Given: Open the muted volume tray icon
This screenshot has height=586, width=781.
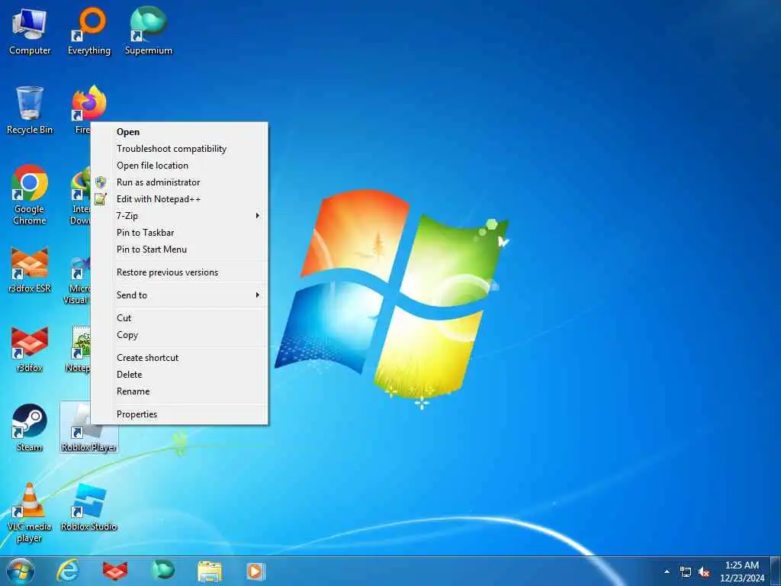Looking at the screenshot, I should 704,572.
